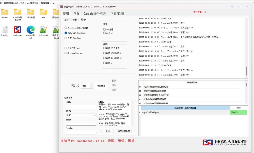This screenshot has height=153, width=254.
Task: Click seo菜鸟发布 in the Explorer breadcrumb
Action: (x=33, y=3)
